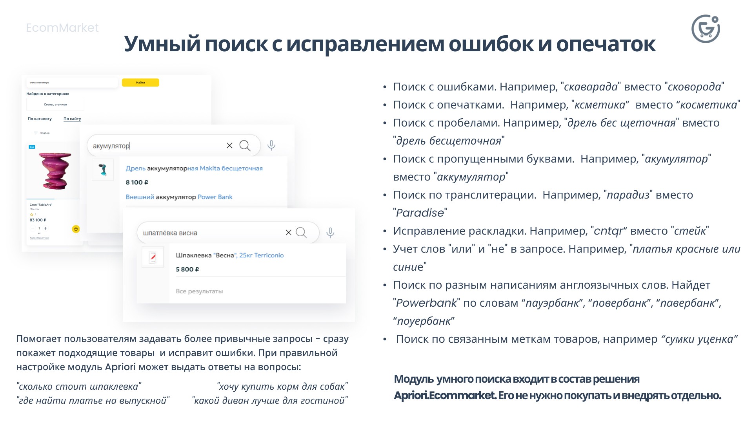Add the TableArt stool via yellow basket icon

(x=76, y=230)
